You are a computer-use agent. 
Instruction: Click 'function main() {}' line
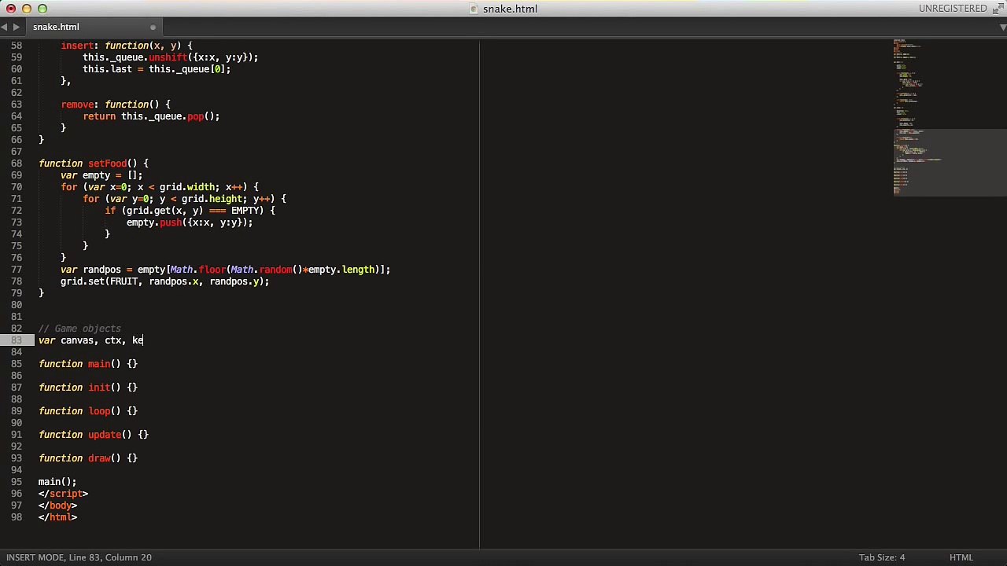click(88, 364)
